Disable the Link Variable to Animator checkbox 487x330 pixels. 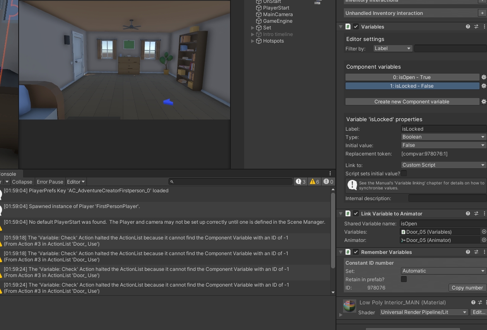[x=356, y=213]
